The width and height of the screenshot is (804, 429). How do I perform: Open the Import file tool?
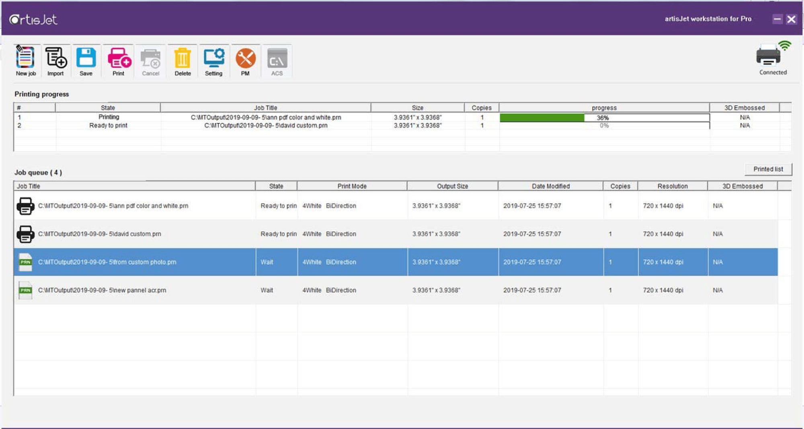(55, 60)
